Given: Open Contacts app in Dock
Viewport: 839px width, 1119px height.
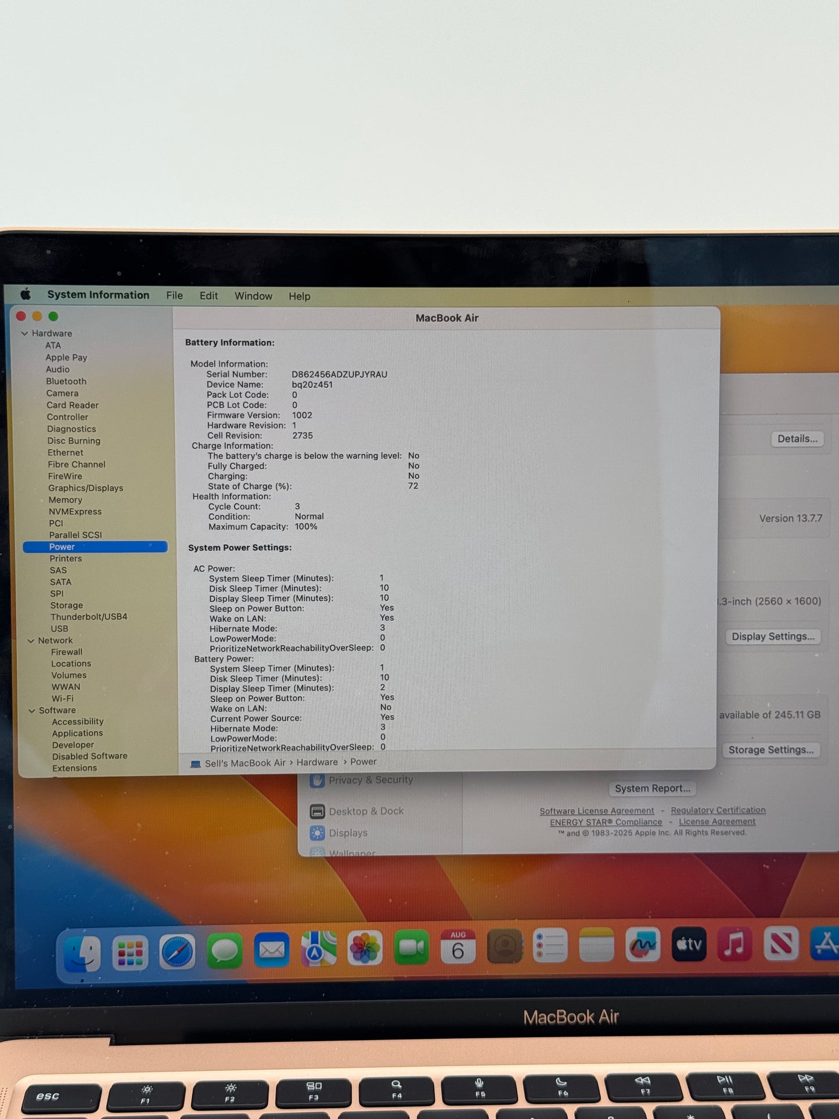Looking at the screenshot, I should pos(504,946).
